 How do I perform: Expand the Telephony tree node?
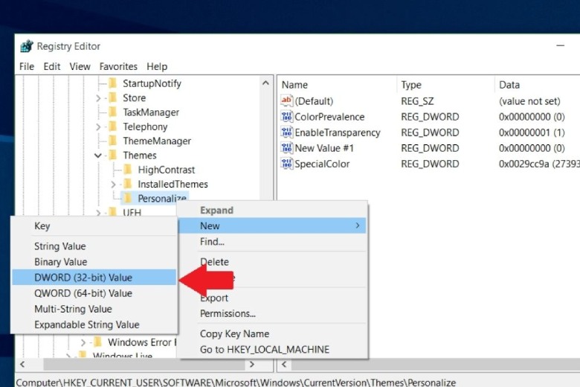coord(98,127)
